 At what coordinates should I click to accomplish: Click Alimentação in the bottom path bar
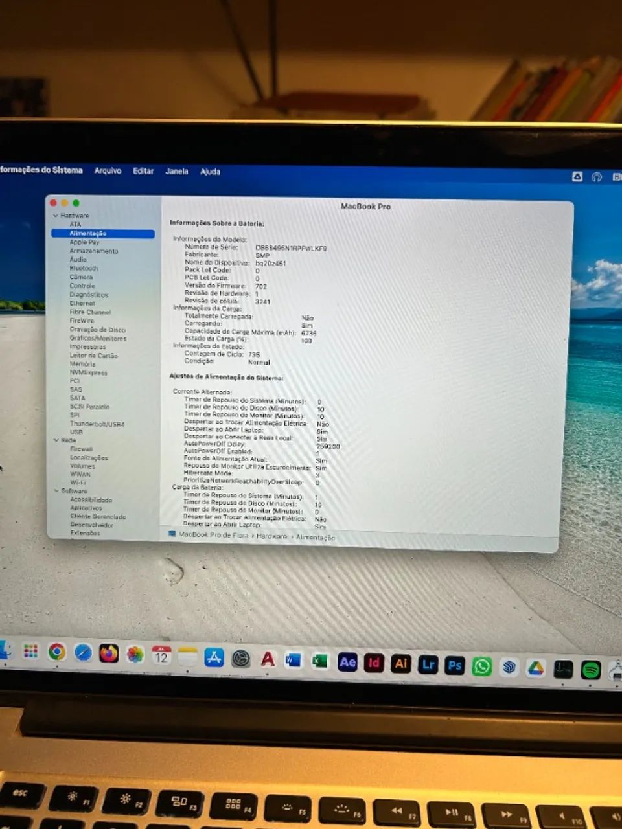coord(316,538)
